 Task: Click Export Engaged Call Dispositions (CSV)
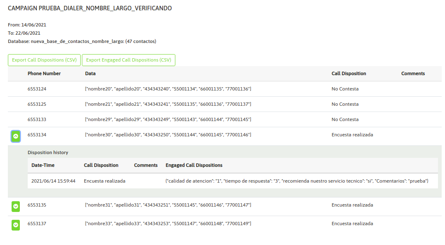click(129, 60)
